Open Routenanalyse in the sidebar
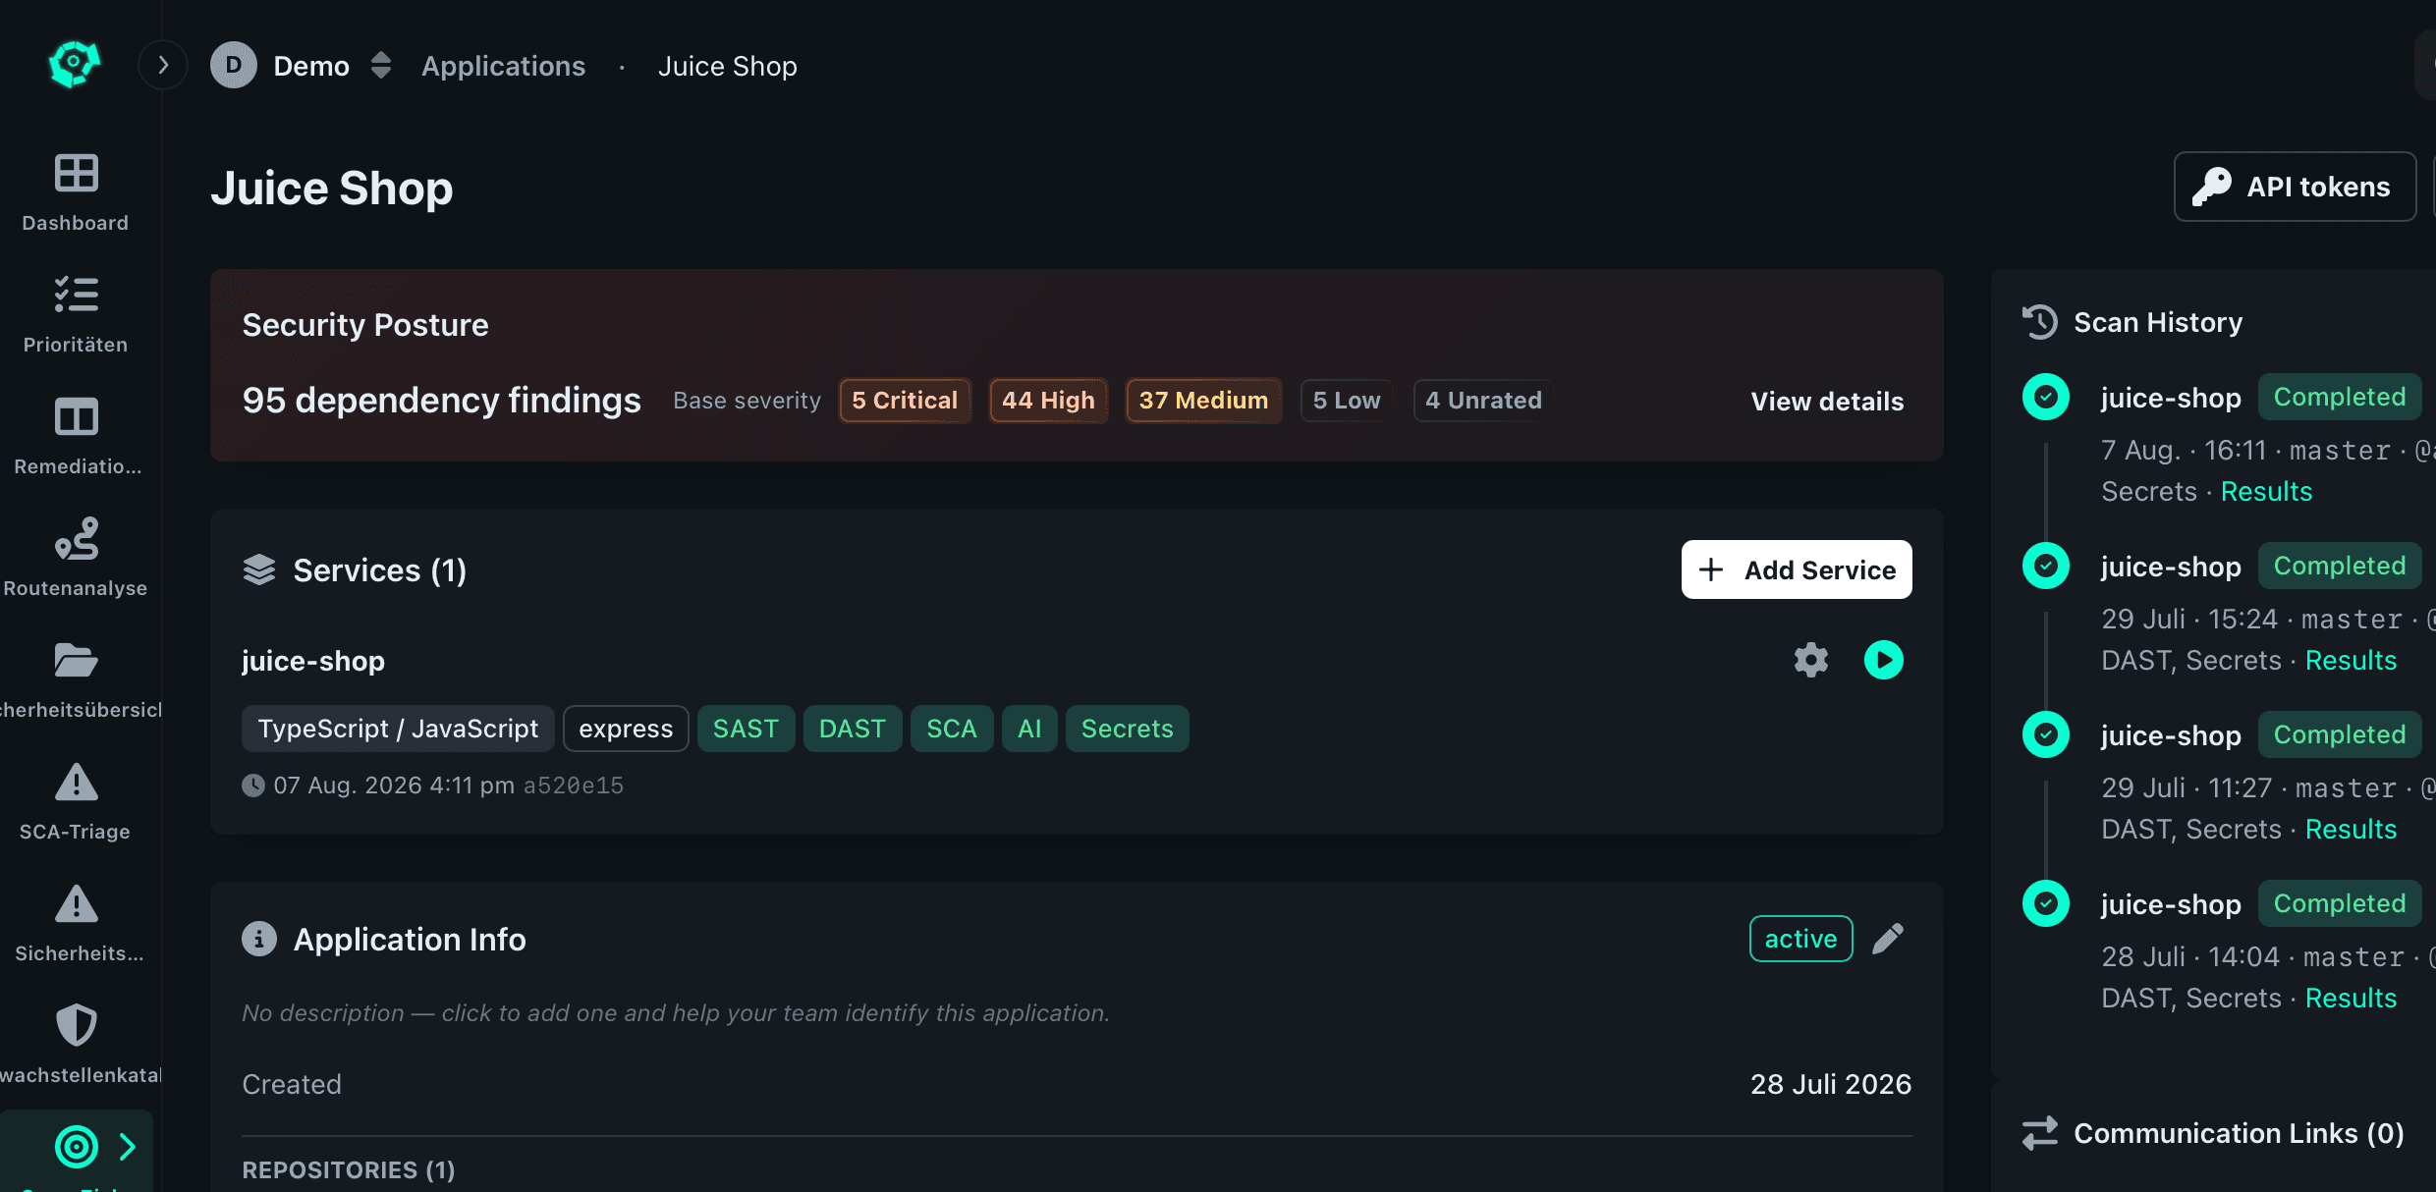 coord(76,559)
